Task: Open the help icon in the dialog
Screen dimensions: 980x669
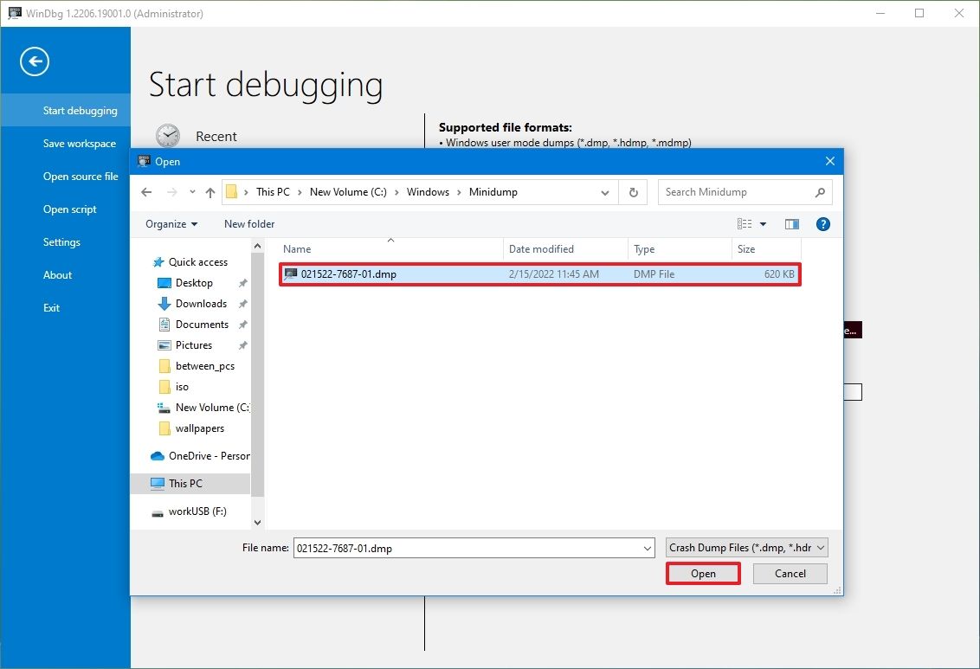Action: click(822, 223)
